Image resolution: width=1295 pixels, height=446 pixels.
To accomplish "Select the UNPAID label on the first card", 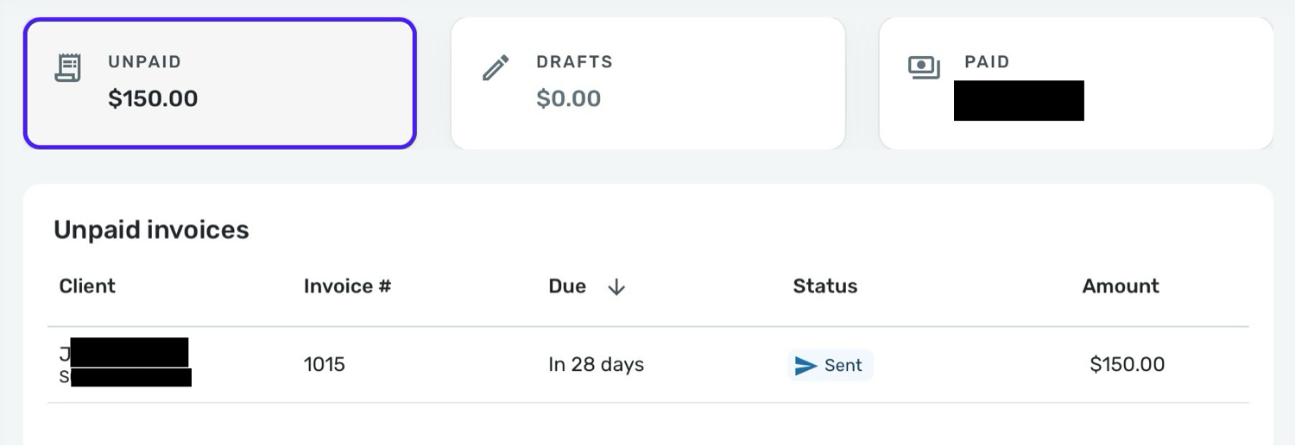I will click(x=144, y=62).
